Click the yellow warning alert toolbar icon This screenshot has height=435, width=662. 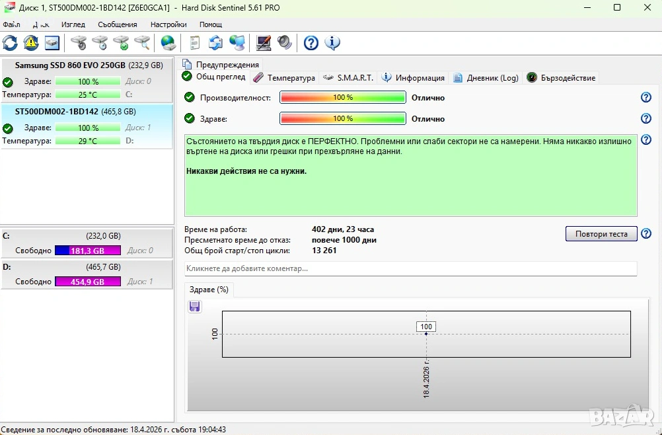pyautogui.click(x=31, y=43)
